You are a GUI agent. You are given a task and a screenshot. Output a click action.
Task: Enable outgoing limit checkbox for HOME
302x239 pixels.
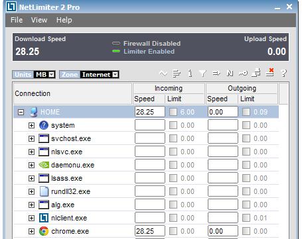pyautogui.click(x=246, y=112)
